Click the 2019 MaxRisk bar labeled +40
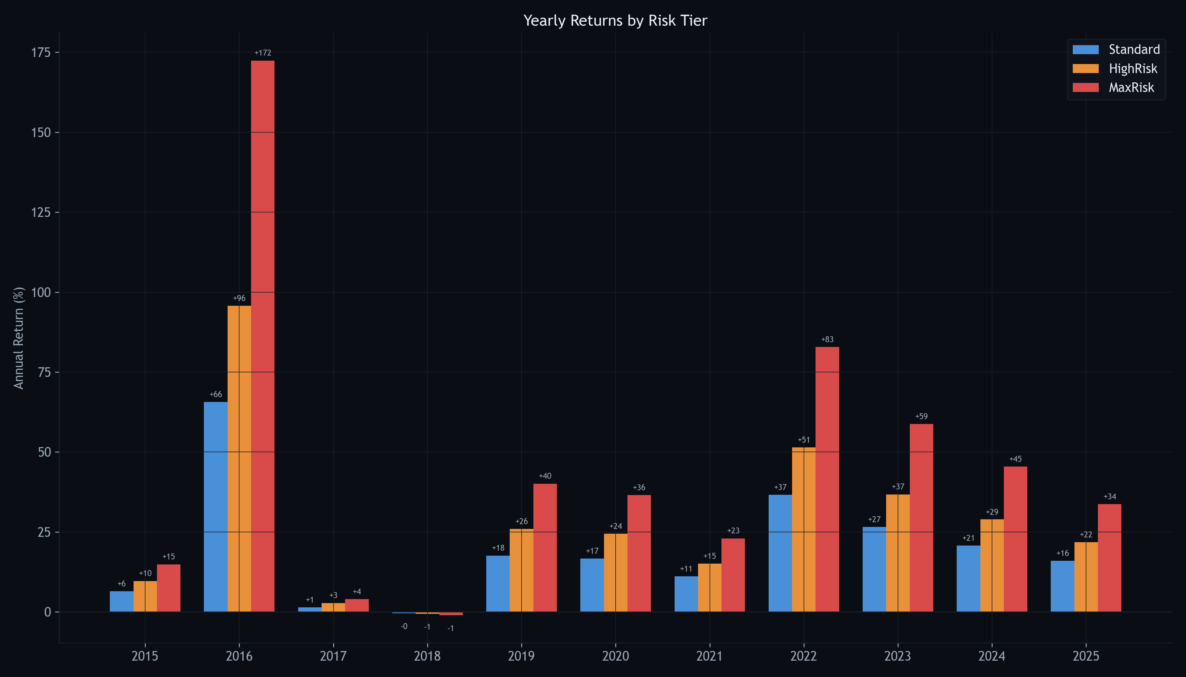The height and width of the screenshot is (677, 1186). [545, 547]
